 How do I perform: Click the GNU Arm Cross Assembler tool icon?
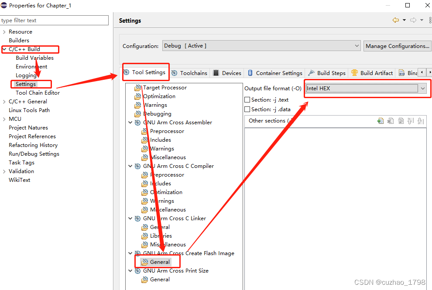coord(137,123)
